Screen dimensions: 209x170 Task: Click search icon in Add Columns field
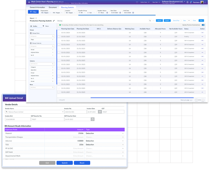53,64
